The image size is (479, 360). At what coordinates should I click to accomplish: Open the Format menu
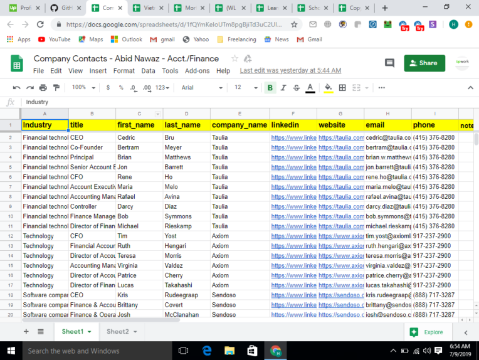coord(124,71)
